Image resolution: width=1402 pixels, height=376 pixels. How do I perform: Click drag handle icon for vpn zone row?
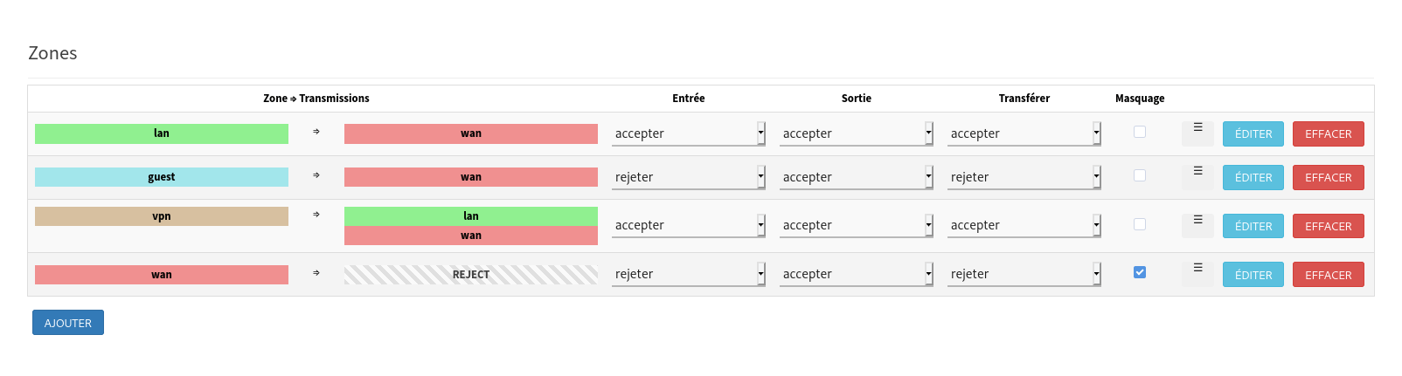pyautogui.click(x=1197, y=225)
